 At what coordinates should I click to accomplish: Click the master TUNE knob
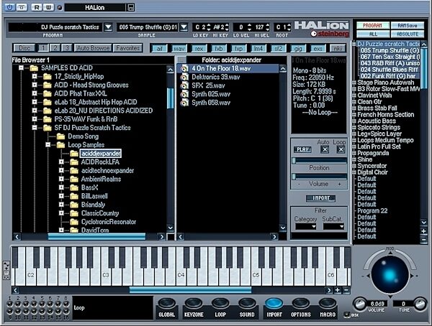pos(420,304)
